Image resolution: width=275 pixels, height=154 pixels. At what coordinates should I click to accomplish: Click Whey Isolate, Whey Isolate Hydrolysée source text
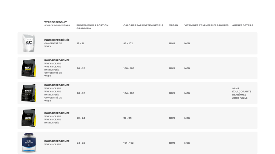coord(53,119)
